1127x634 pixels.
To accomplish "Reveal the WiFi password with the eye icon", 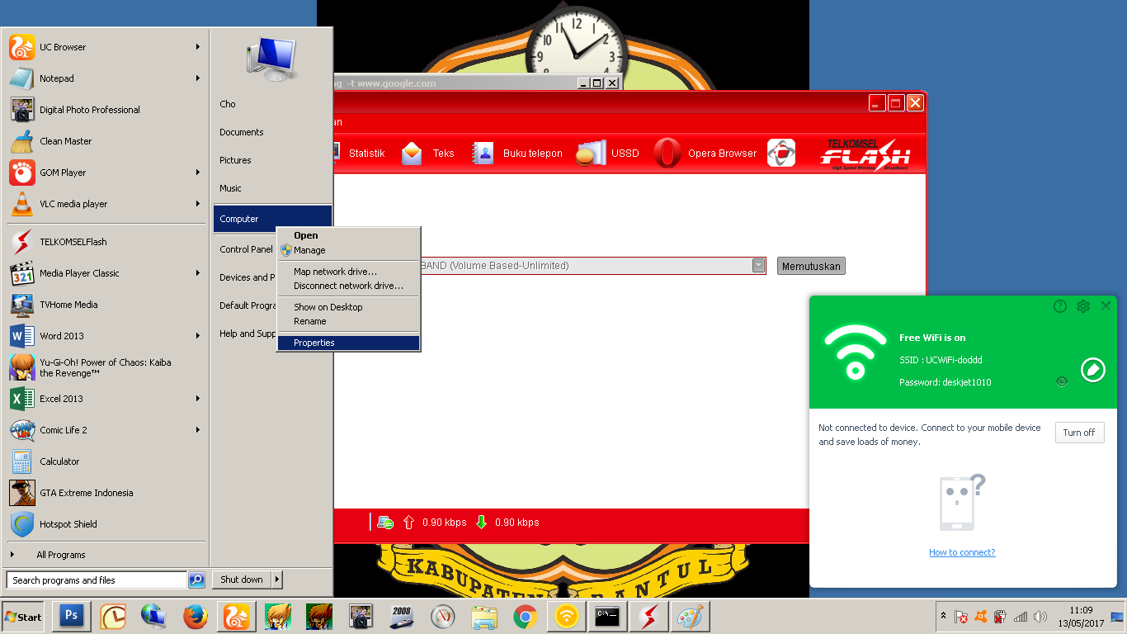I will pos(1062,381).
